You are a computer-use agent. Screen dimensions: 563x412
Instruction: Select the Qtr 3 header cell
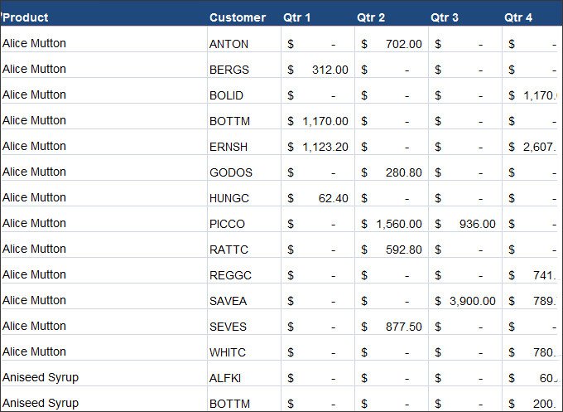pos(465,17)
